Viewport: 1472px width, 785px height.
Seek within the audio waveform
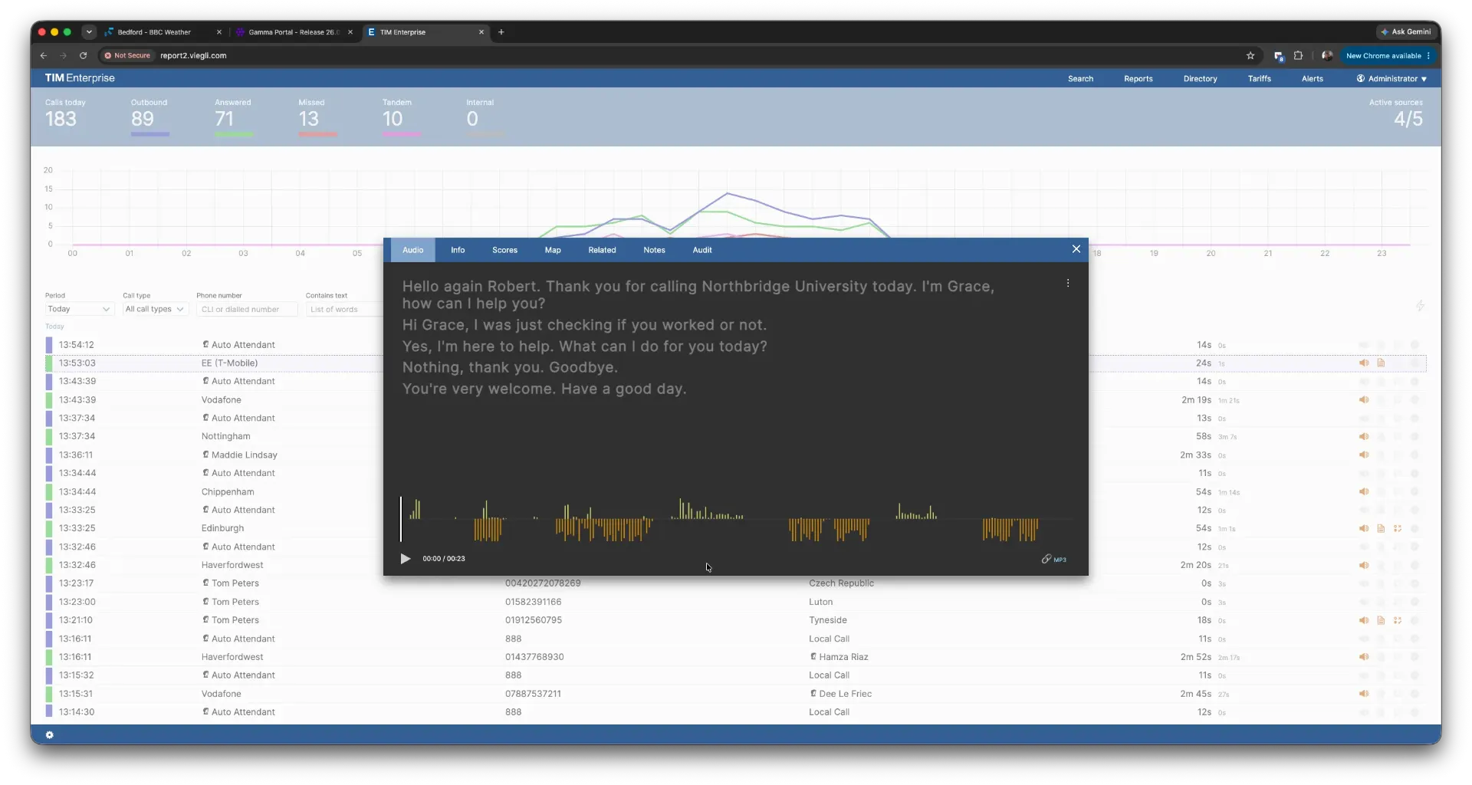point(734,520)
